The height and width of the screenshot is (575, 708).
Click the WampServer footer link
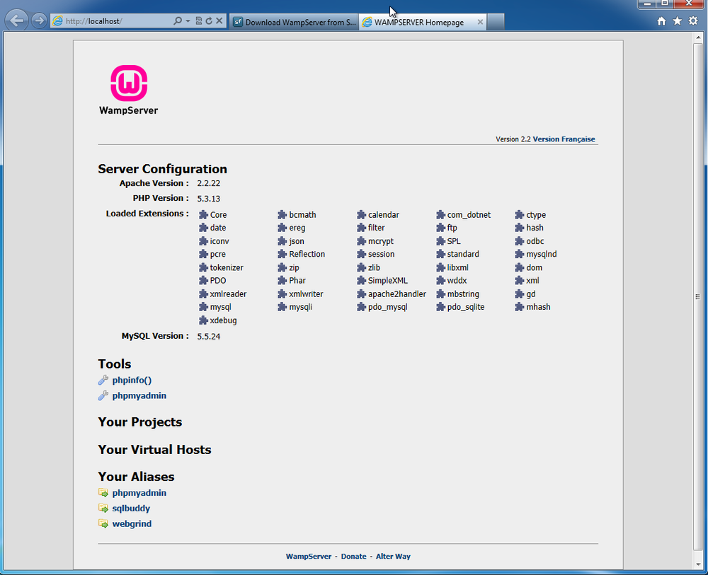309,557
